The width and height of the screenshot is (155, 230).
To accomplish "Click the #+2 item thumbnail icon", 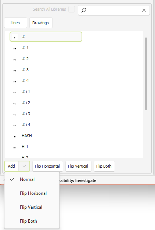I will coord(15,103).
